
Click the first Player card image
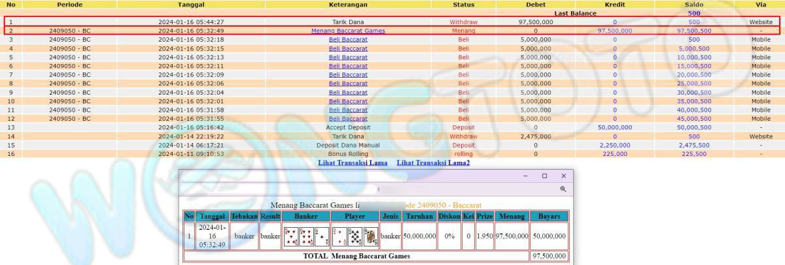[x=339, y=236]
